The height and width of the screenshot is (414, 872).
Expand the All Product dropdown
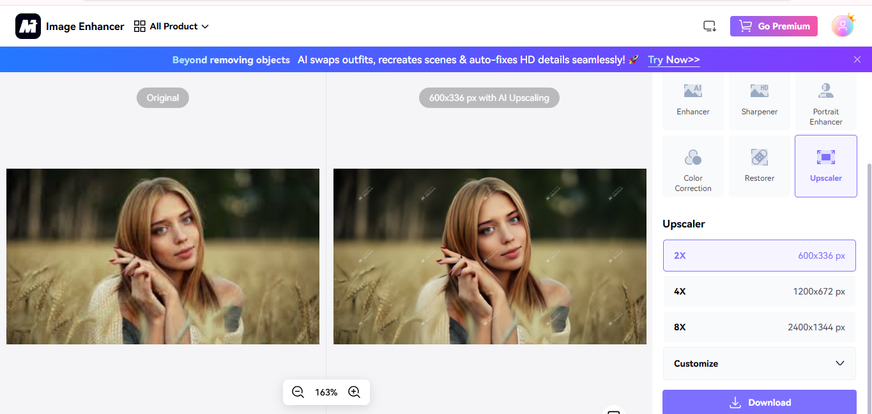(x=171, y=26)
